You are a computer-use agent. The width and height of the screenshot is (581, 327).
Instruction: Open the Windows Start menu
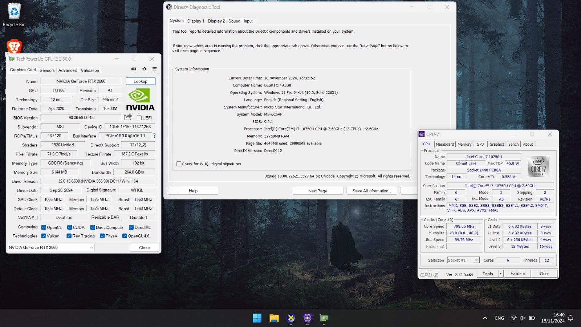pos(257,318)
